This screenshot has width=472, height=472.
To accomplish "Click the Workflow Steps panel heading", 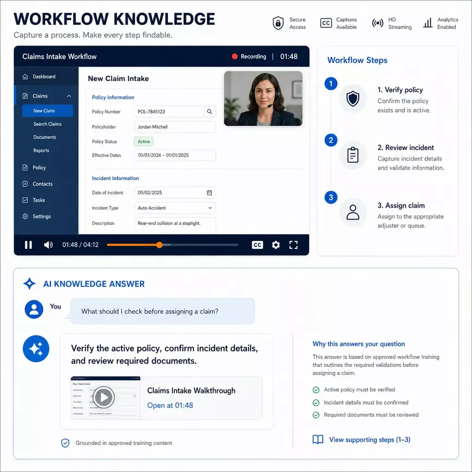I will coord(357,60).
